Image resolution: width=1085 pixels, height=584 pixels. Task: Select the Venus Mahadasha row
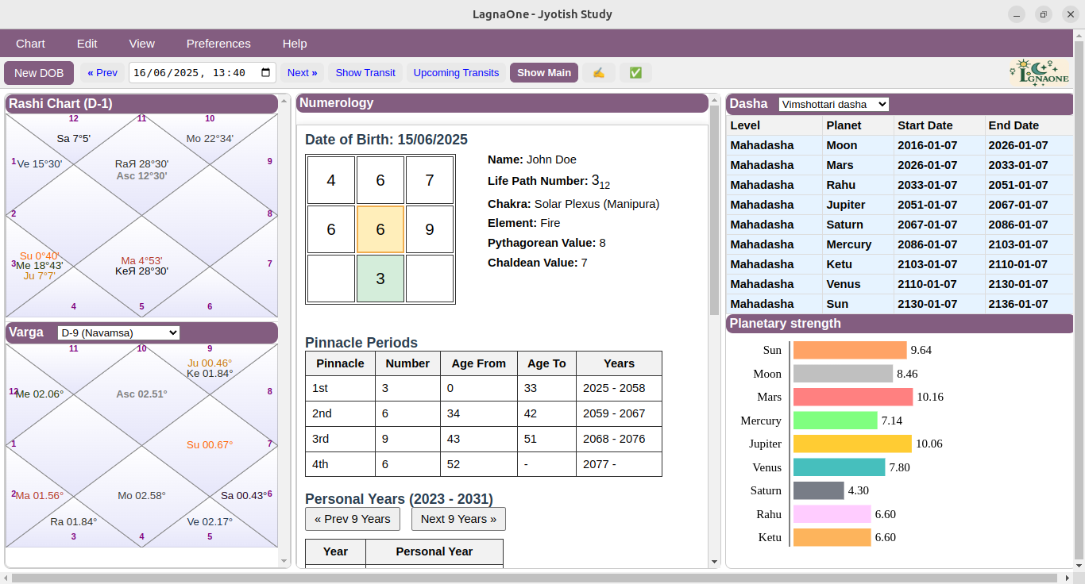pyautogui.click(x=900, y=284)
